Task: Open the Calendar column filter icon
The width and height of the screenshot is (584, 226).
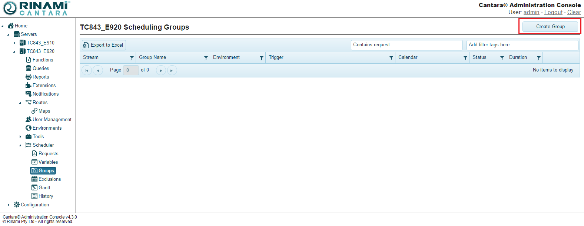Action: pyautogui.click(x=465, y=58)
